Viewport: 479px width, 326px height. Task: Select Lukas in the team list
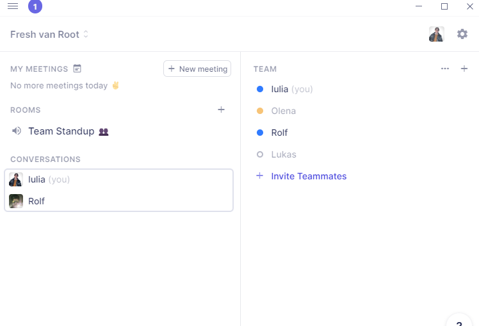tap(284, 154)
